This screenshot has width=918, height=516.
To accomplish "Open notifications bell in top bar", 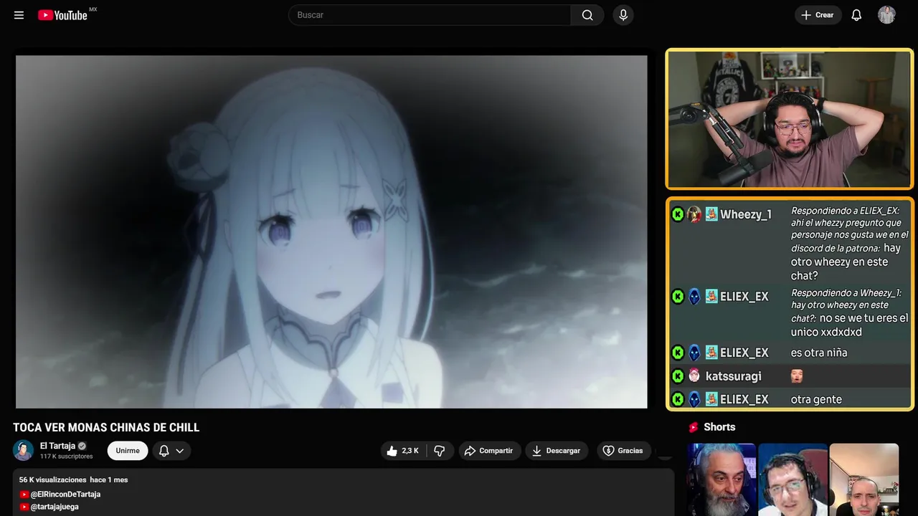I will (x=856, y=15).
